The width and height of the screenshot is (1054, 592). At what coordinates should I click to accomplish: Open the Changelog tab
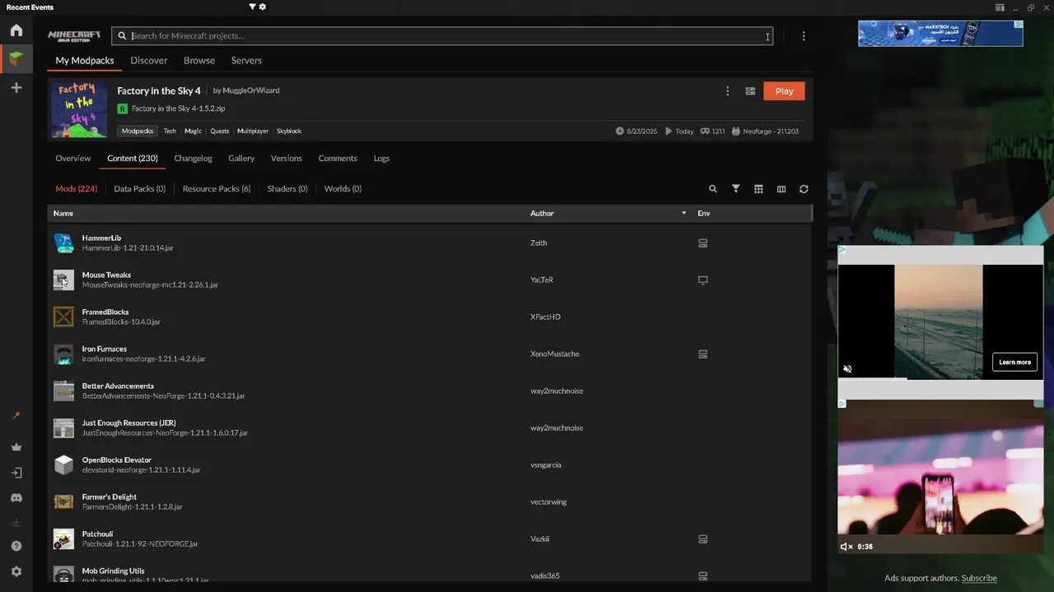pos(194,158)
